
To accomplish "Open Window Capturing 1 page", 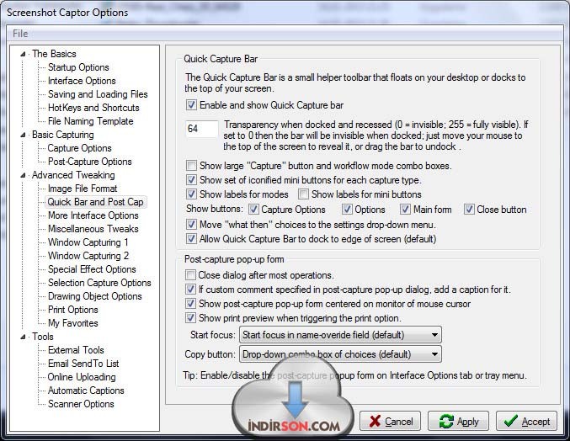I will pyautogui.click(x=88, y=242).
